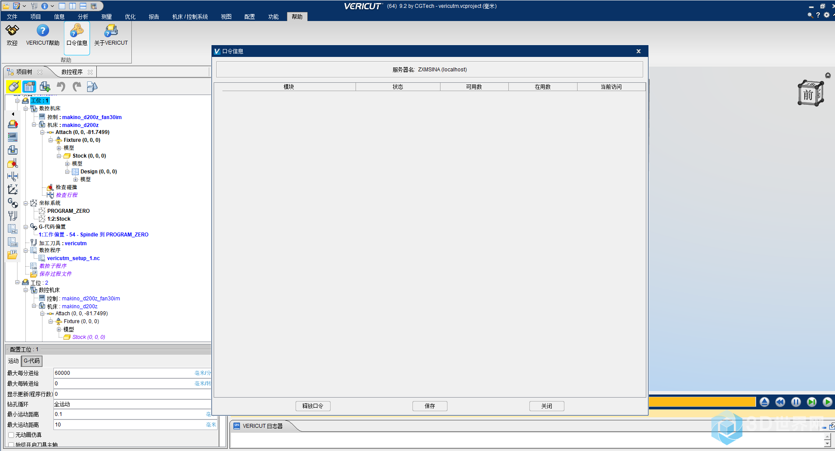The width and height of the screenshot is (835, 451).
Task: Click the pause simulation button
Action: pos(796,402)
